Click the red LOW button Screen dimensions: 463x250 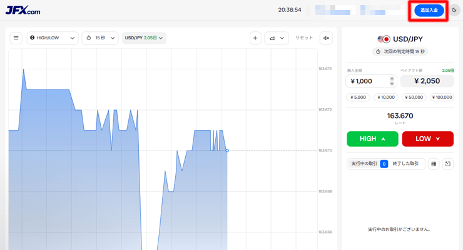[x=427, y=139]
